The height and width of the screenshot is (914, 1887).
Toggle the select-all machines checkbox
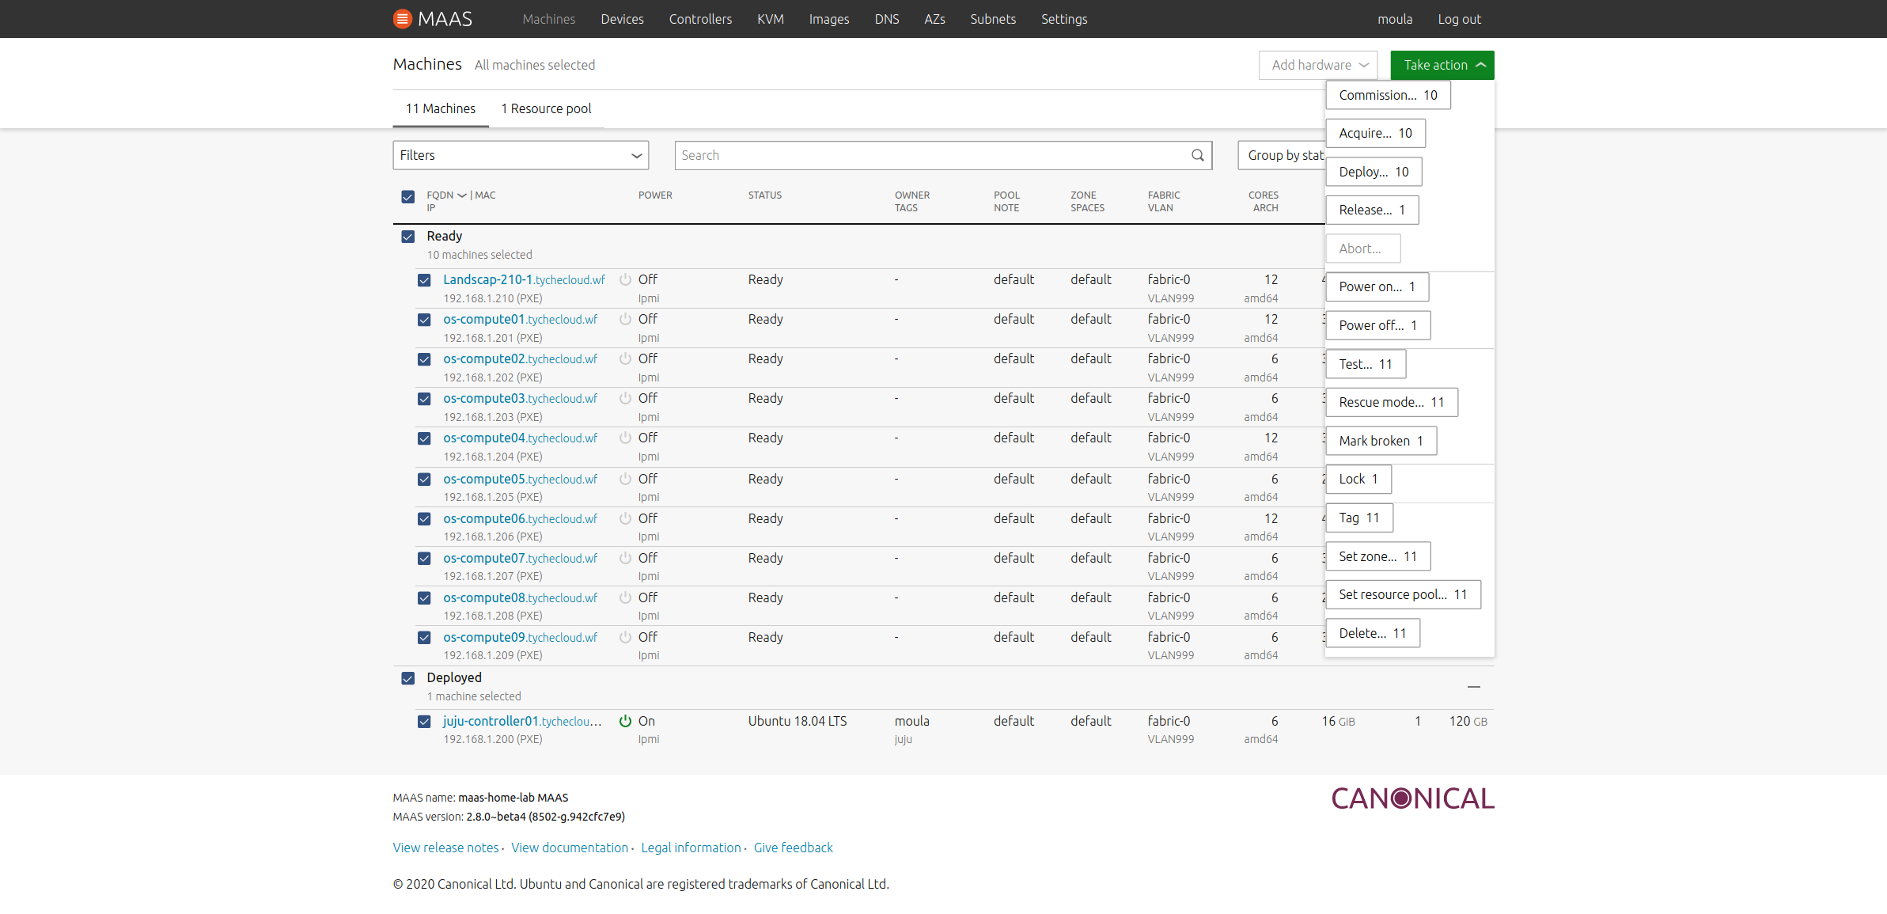[407, 196]
